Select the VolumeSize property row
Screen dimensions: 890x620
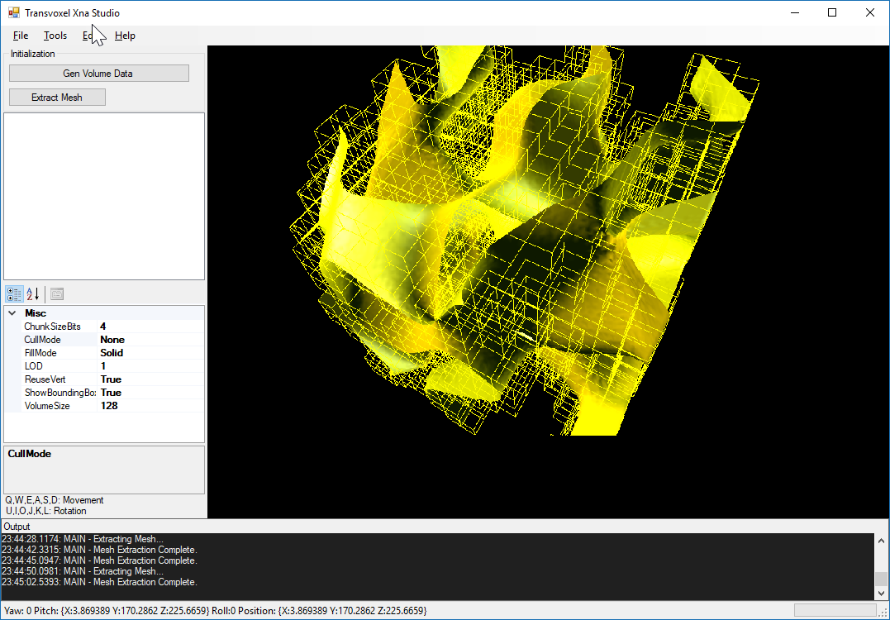[50, 405]
